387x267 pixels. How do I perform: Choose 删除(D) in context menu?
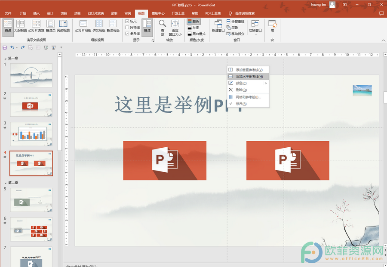tap(248, 90)
